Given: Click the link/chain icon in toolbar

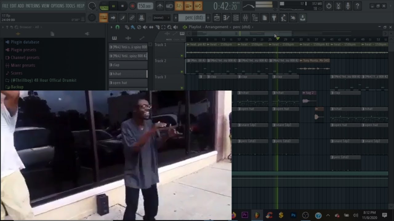Looking at the screenshot, I should 132,18.
